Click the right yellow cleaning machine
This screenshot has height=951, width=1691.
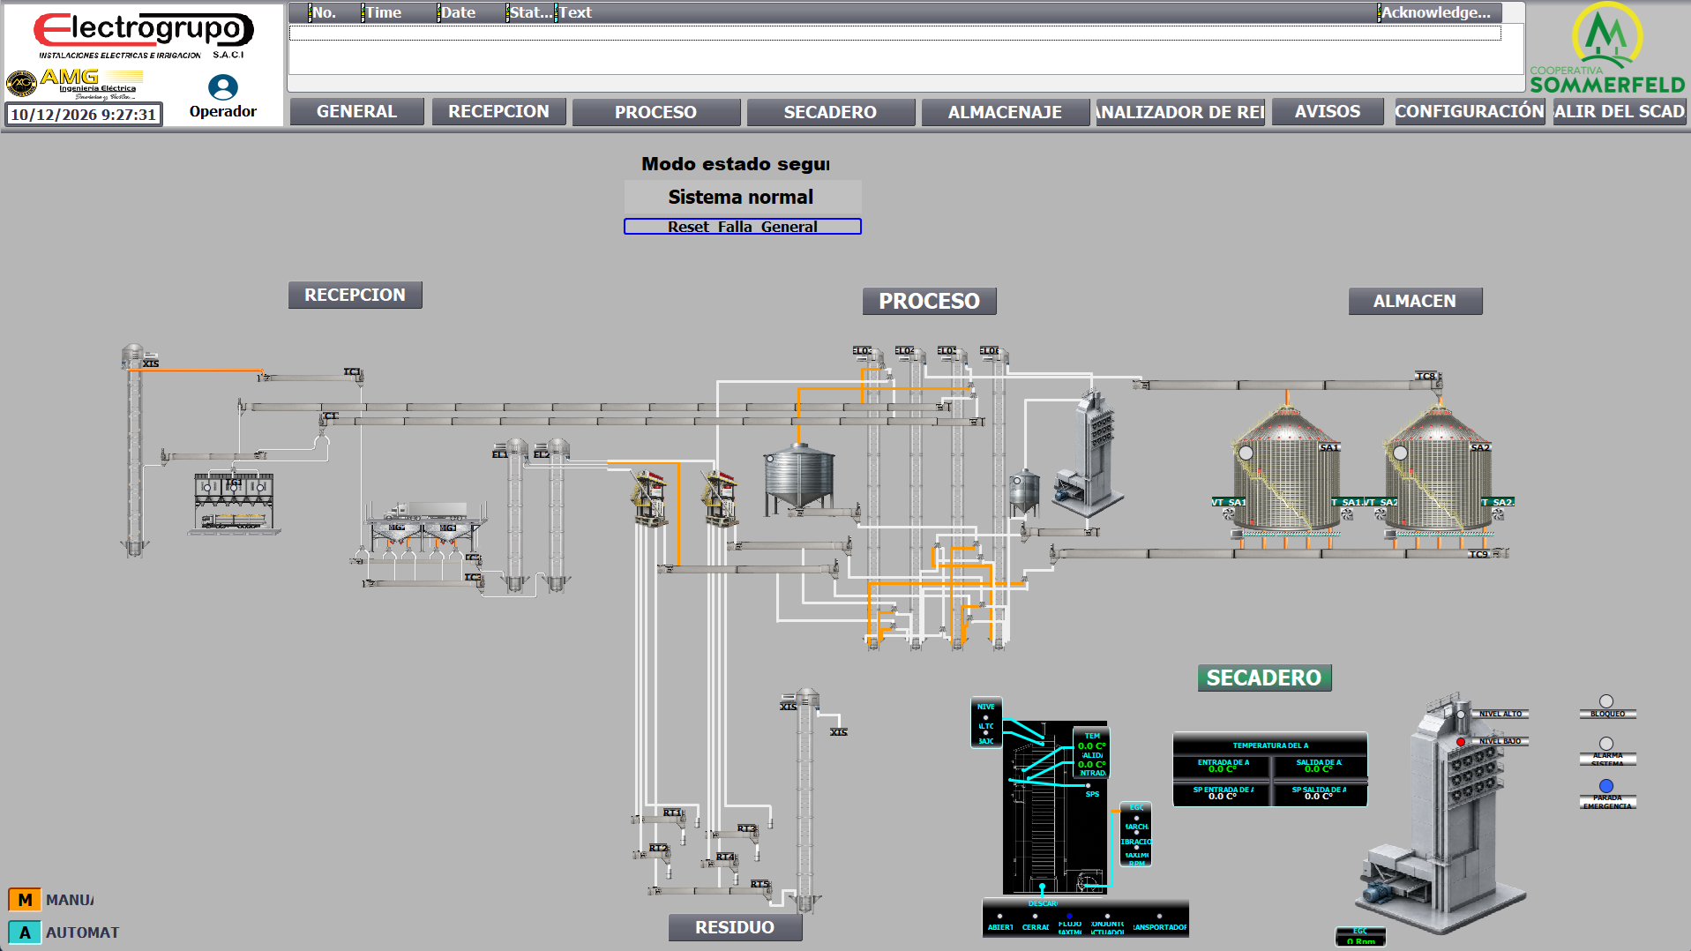point(719,498)
